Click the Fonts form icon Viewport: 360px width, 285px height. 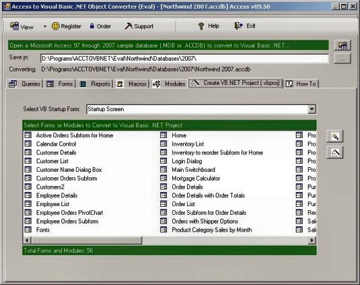(x=28, y=229)
